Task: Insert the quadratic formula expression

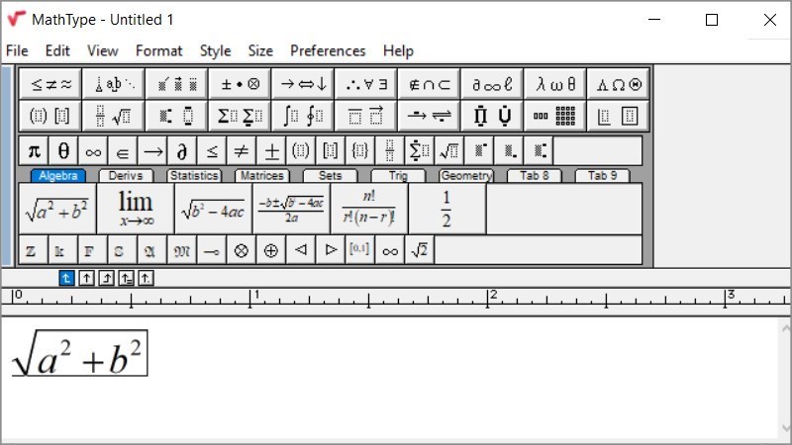Action: [291, 209]
